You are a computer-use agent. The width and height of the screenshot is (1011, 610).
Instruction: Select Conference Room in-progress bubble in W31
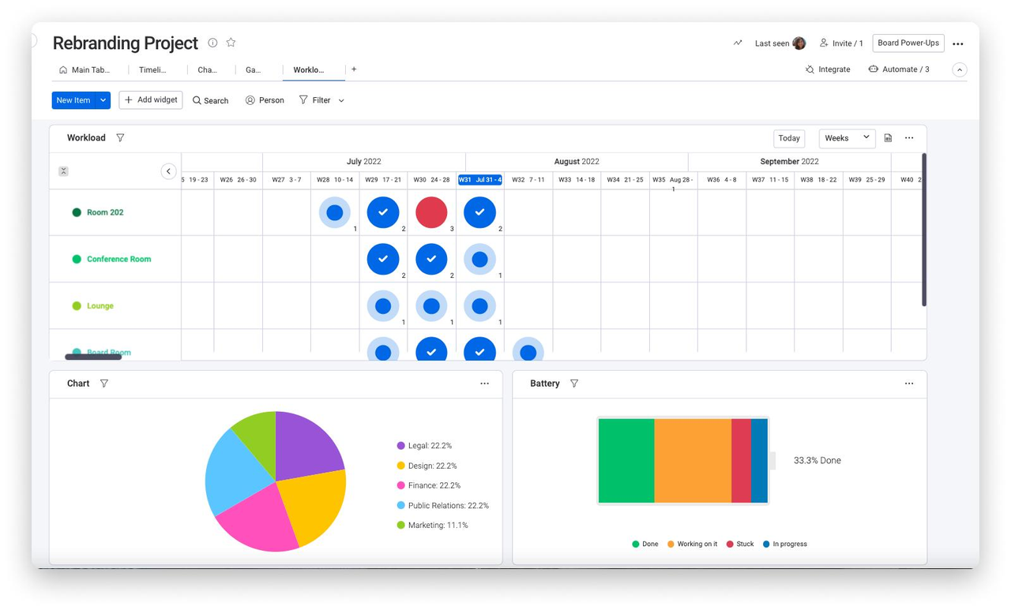click(479, 259)
